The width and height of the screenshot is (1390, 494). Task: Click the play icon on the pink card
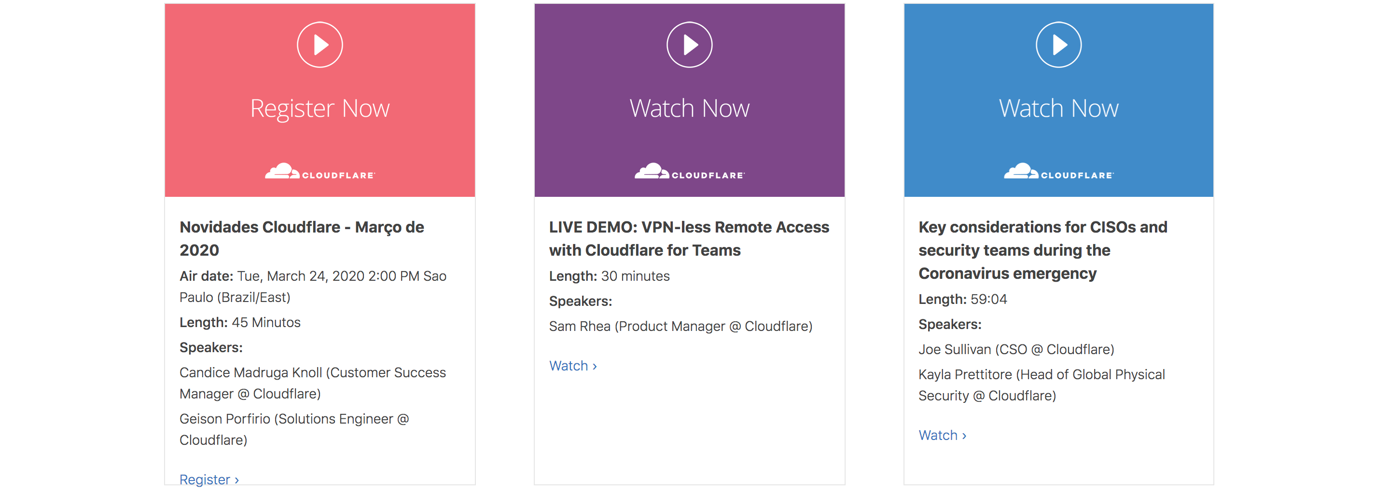click(320, 45)
